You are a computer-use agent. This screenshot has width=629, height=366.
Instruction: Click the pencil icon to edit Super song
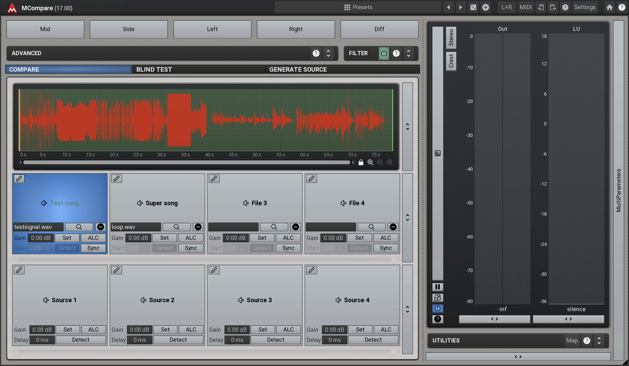117,179
